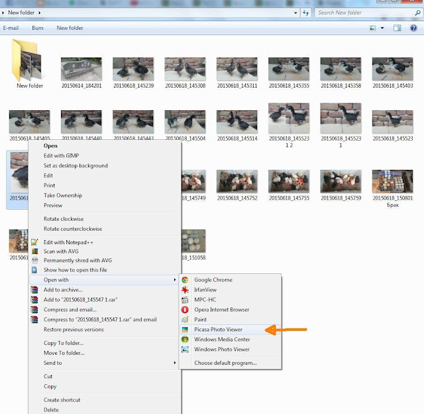The width and height of the screenshot is (424, 414).
Task: Select thumbnail 20150618_145759
Action: (341, 181)
